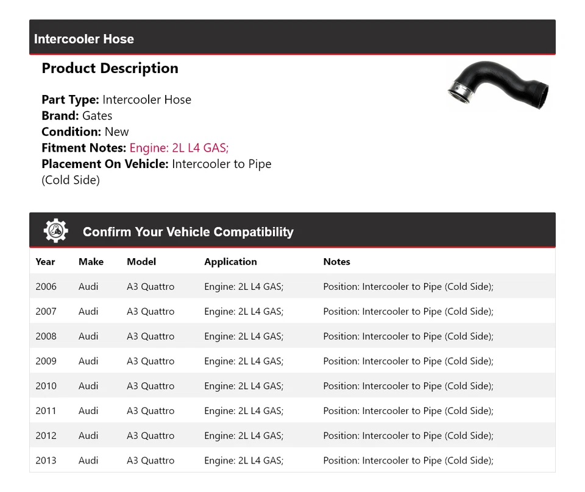Click Audi in the 2008 row
The width and height of the screenshot is (585, 492).
88,337
